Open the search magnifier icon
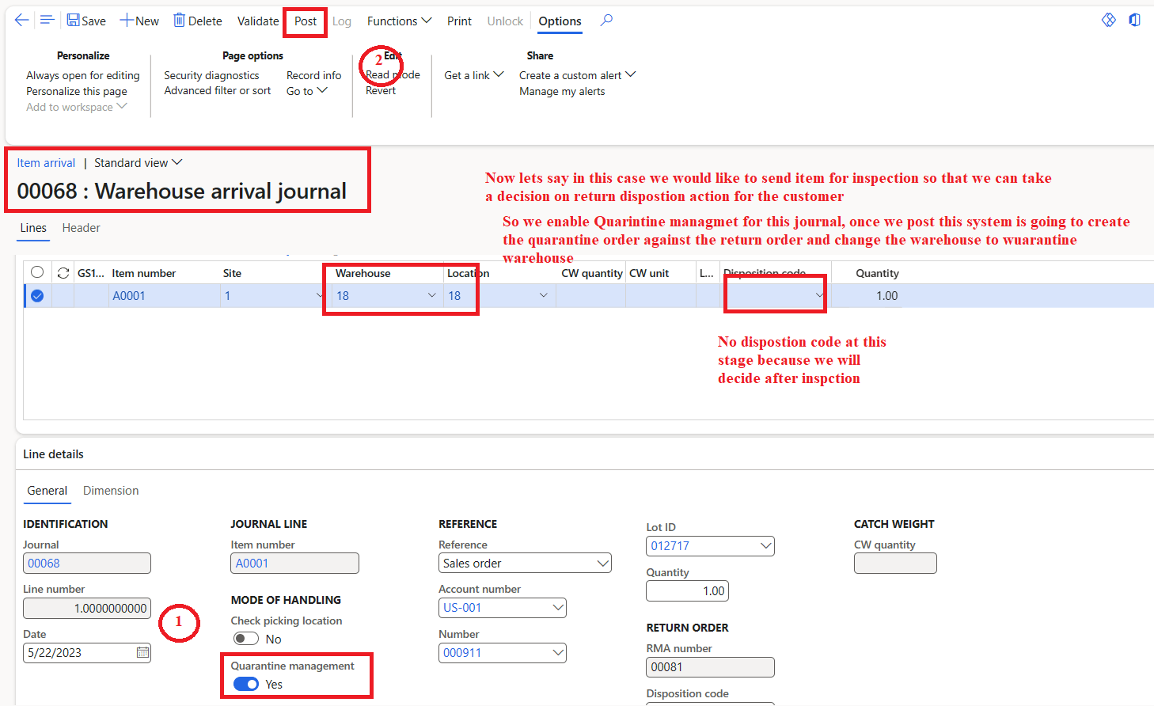This screenshot has width=1154, height=706. coord(606,21)
